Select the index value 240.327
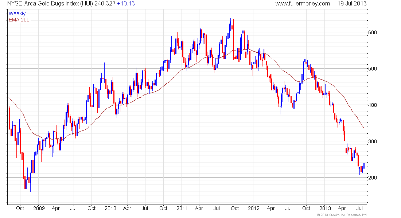Screen dimensions: 401x218 [105, 4]
